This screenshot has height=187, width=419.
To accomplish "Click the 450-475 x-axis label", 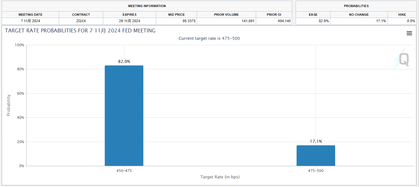I will pos(124,171).
